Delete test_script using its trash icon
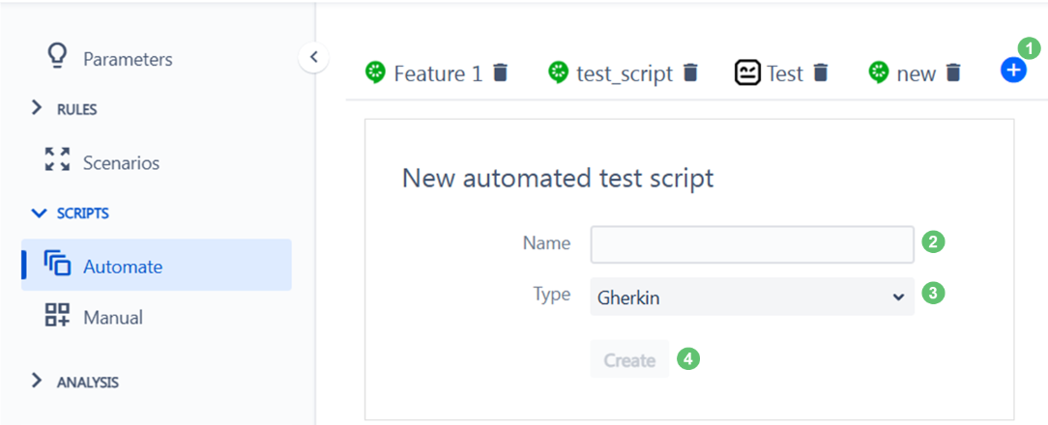Image resolution: width=1048 pixels, height=425 pixels. pos(691,72)
